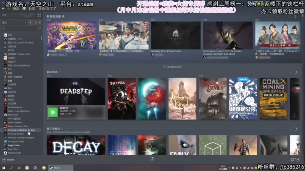Image resolution: width=305 pixels, height=171 pixels.
Task: Focus the library search field
Action: (x=19, y=28)
